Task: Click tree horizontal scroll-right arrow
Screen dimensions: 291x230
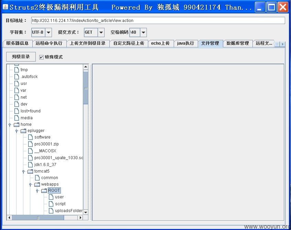Action: coord(80,218)
